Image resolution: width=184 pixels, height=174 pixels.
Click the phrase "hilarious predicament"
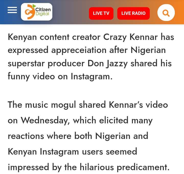coord(125,167)
